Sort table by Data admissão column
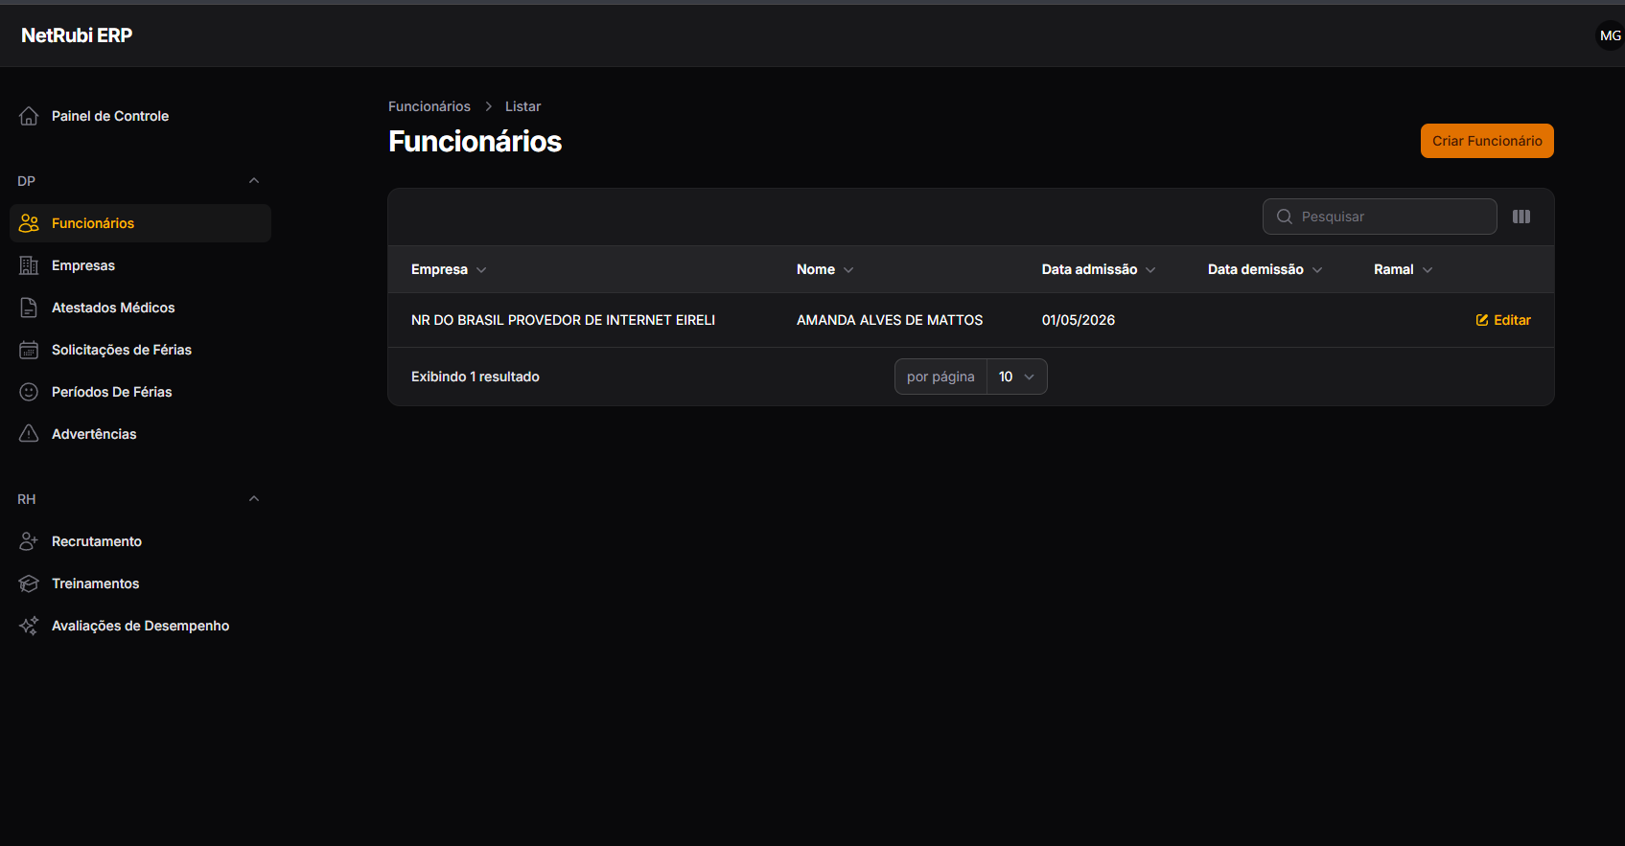This screenshot has width=1625, height=846. pyautogui.click(x=1099, y=269)
